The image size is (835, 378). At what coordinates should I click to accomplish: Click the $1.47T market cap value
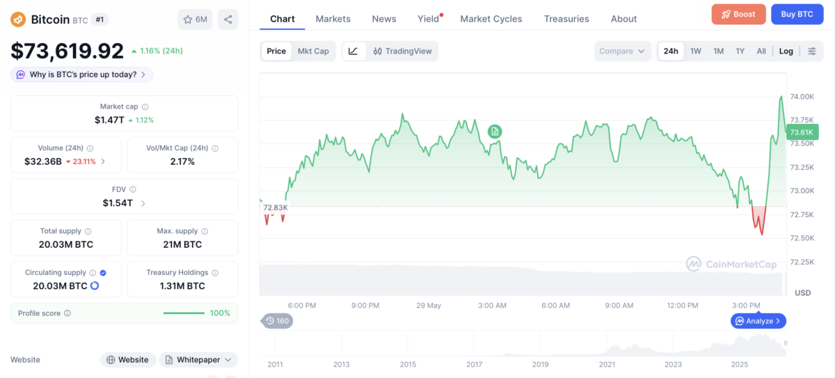110,120
